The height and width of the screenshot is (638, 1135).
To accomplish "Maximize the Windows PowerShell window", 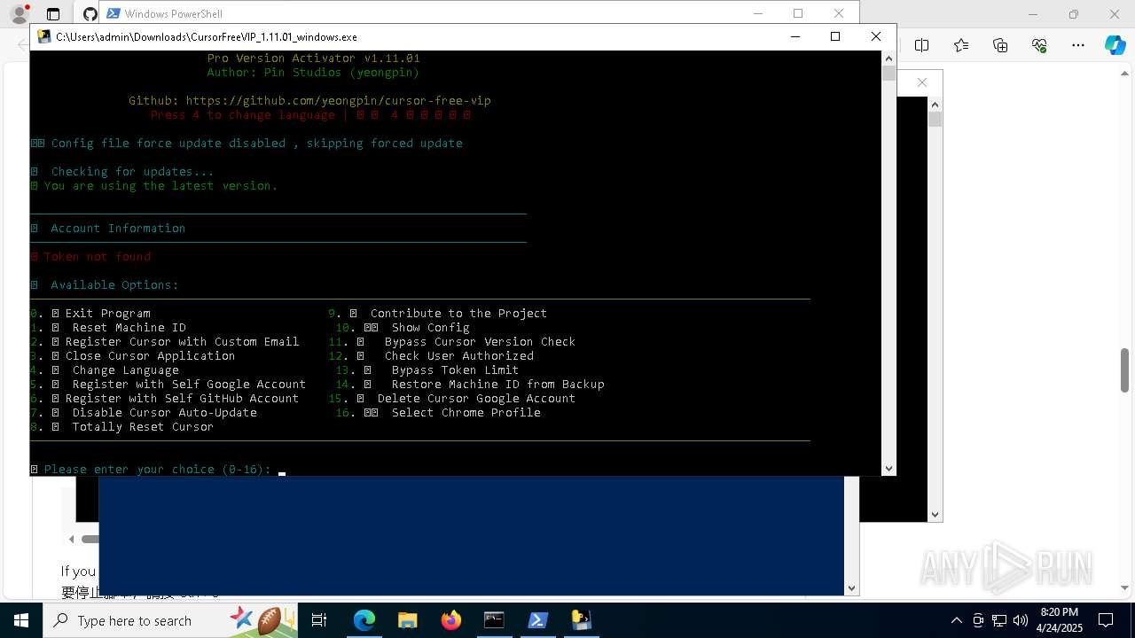I will [798, 13].
